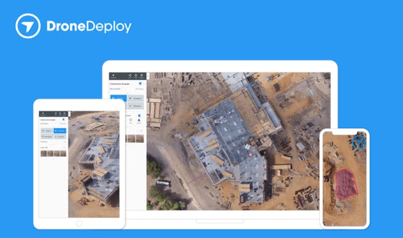The image size is (403, 238).
Task: Tap the DroneDeploy circle icon on the phone
Action: pos(359,142)
